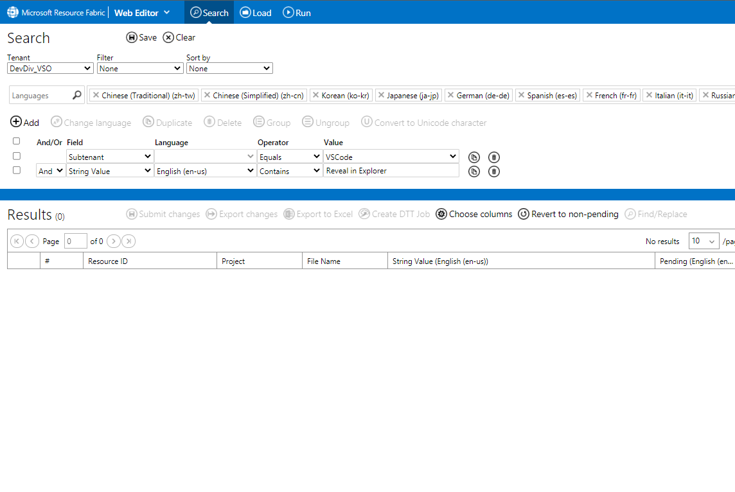Screen dimensions: 735x492
Task: Click Revert to non-pending
Action: (x=568, y=214)
